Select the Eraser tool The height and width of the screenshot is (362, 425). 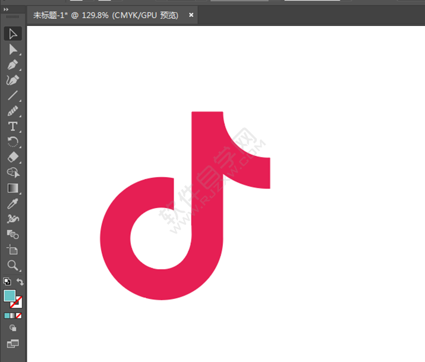tap(12, 157)
